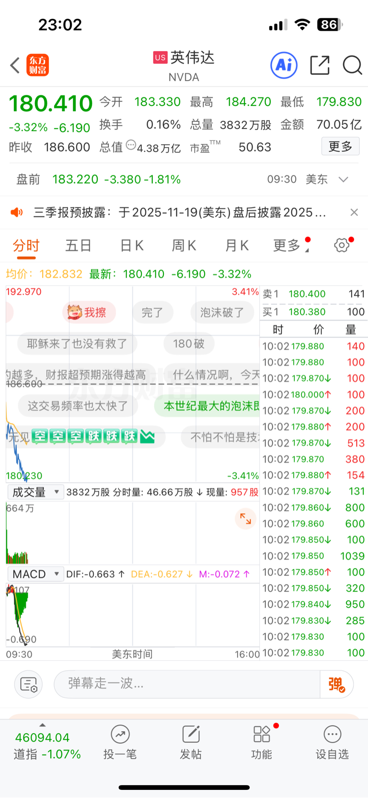Click the 昨收 186.600 value

67,147
